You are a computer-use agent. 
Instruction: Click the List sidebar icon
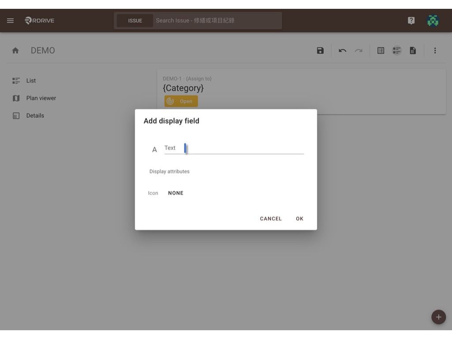click(x=16, y=81)
